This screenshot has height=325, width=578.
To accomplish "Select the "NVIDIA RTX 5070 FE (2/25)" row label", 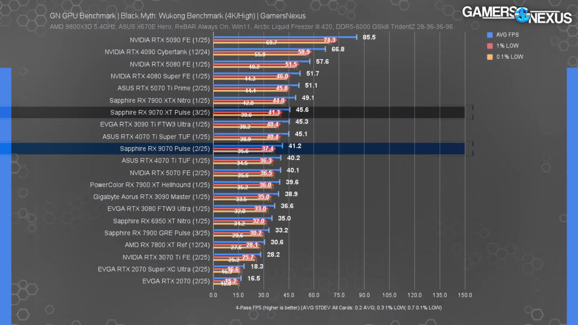I will coord(169,173).
